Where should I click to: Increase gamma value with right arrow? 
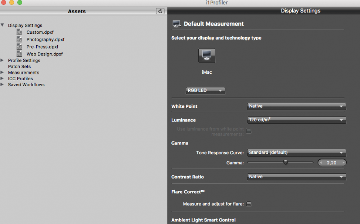tap(343, 163)
